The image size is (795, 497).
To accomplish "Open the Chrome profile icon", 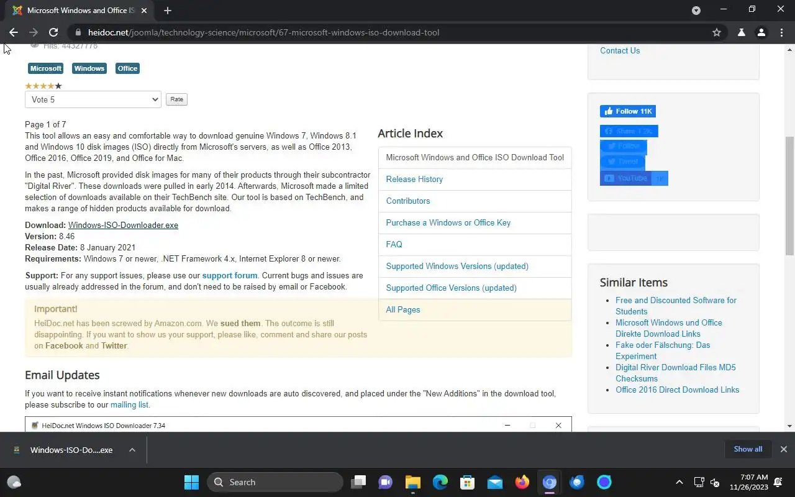I will [x=761, y=32].
